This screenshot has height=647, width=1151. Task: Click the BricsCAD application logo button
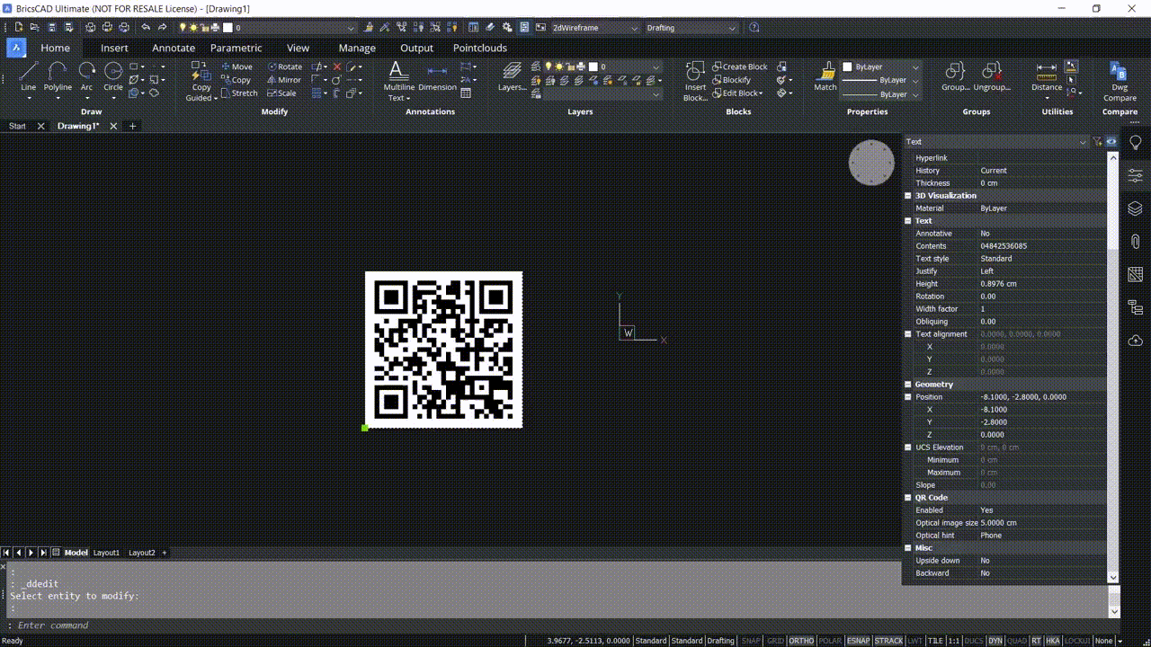tap(16, 48)
